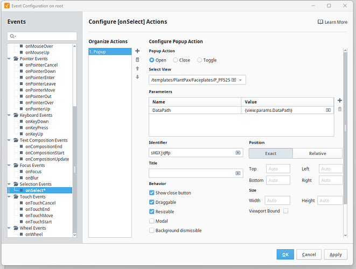Select onFocus event in the tree

pyautogui.click(x=33, y=172)
